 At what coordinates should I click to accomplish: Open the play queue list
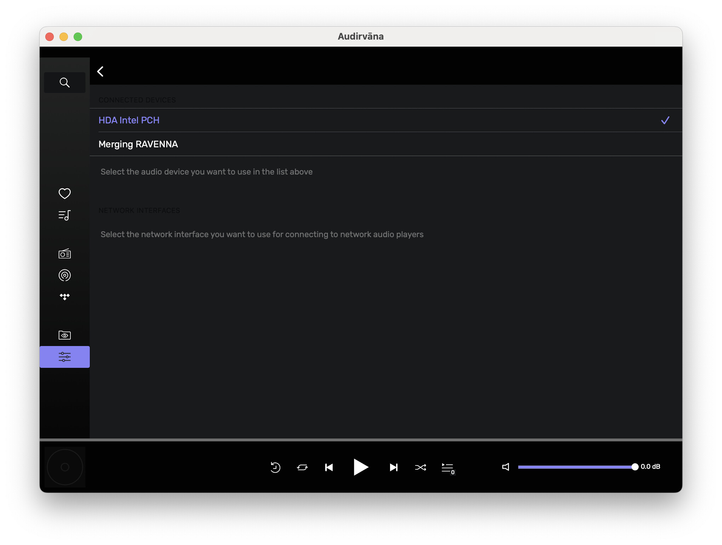(x=448, y=468)
